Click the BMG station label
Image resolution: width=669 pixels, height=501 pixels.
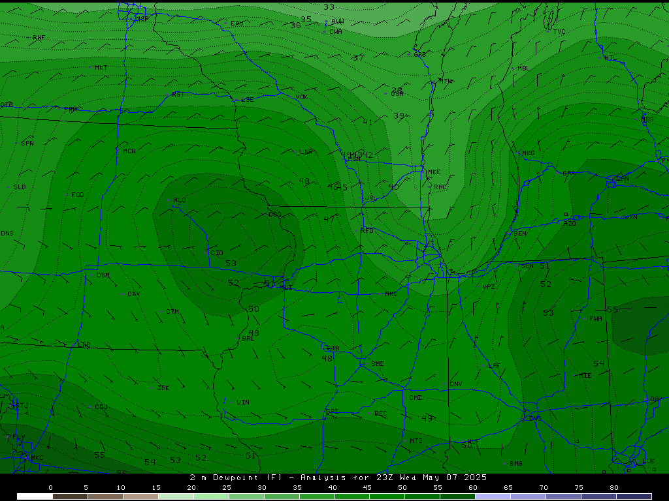pyautogui.click(x=516, y=464)
